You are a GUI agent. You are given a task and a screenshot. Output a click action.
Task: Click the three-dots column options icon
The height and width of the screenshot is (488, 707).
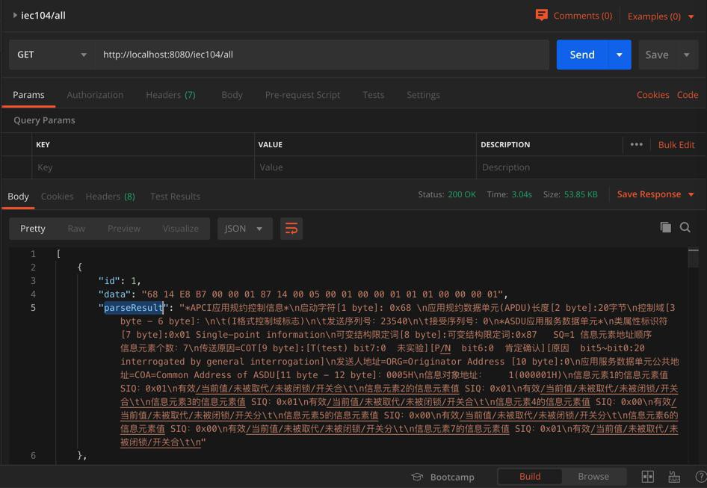click(636, 144)
